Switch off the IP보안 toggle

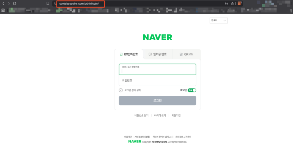pyautogui.click(x=192, y=90)
